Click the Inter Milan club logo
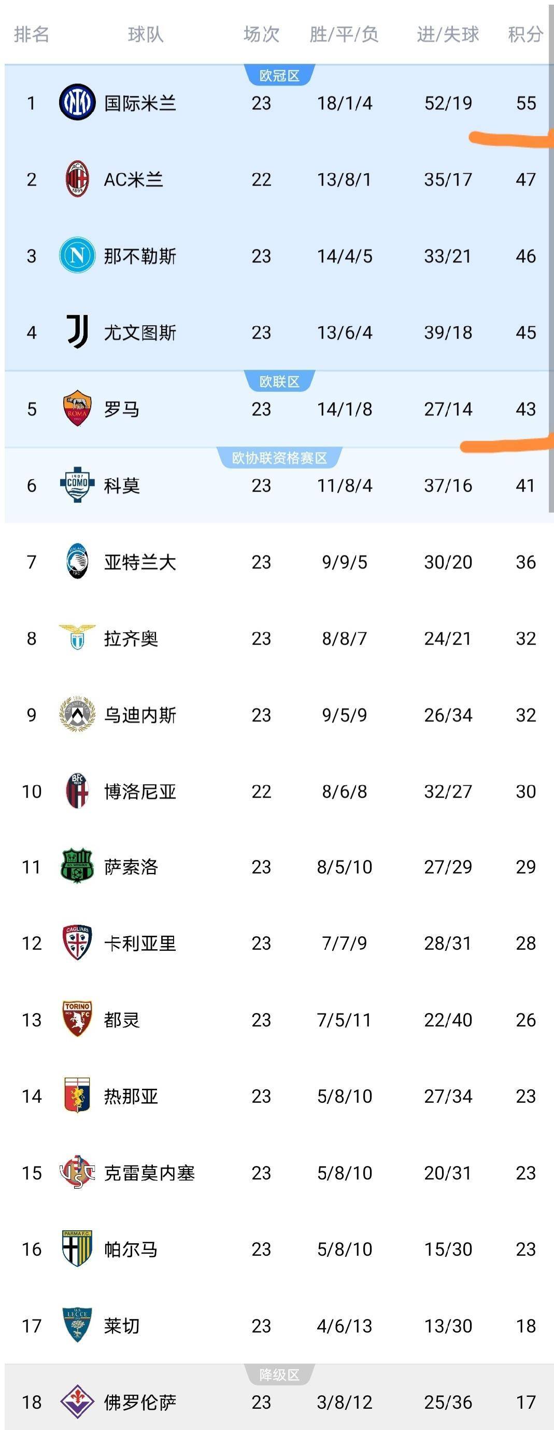 tap(77, 103)
